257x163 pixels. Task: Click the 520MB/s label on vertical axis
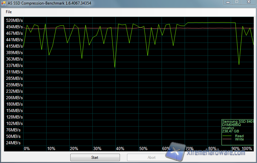click(x=14, y=20)
